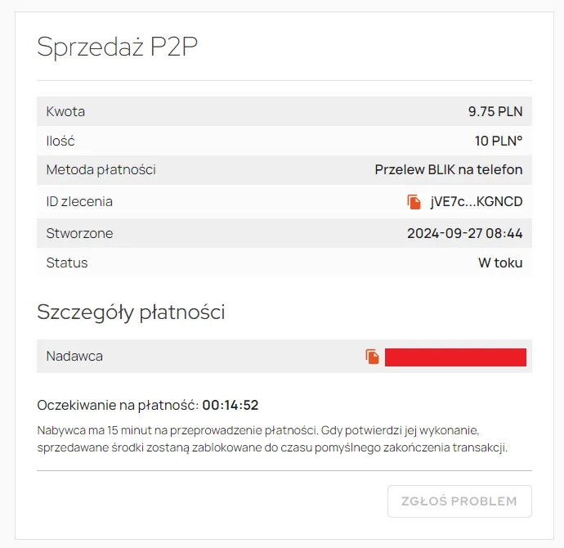Select the Przelew BLIK na telefon text
The width and height of the screenshot is (564, 548).
[x=449, y=169]
